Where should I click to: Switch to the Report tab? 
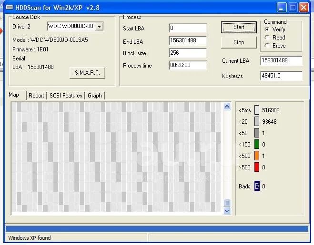[x=36, y=96]
